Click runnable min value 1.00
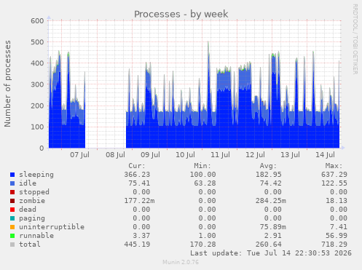The height and width of the screenshot is (270, 362). 207,236
